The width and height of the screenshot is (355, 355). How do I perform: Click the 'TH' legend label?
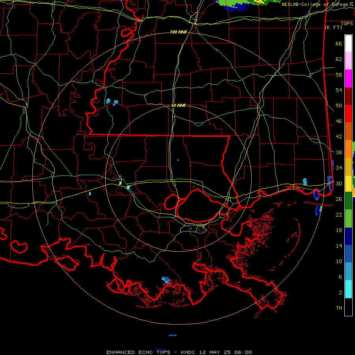click(339, 308)
